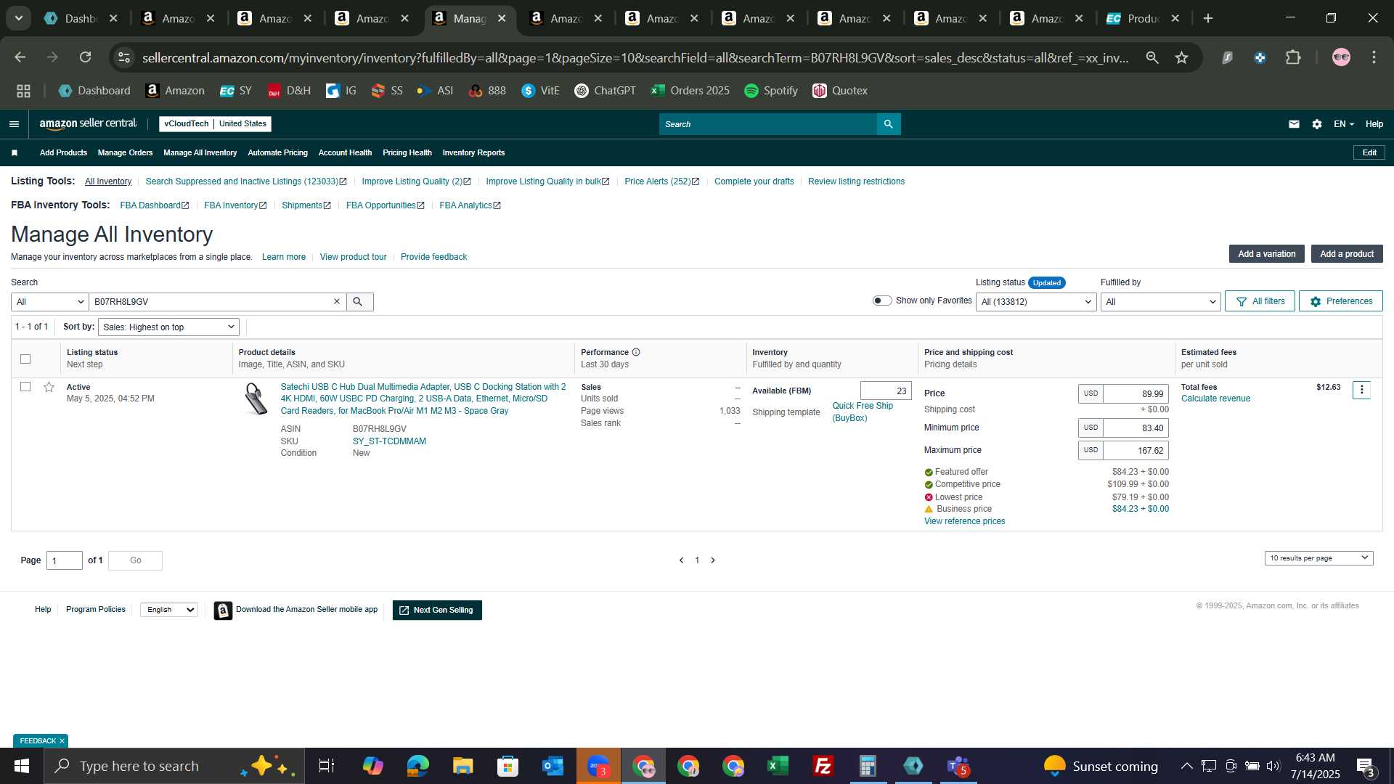
Task: Open the Chrome three-dot menu
Action: point(1374,57)
